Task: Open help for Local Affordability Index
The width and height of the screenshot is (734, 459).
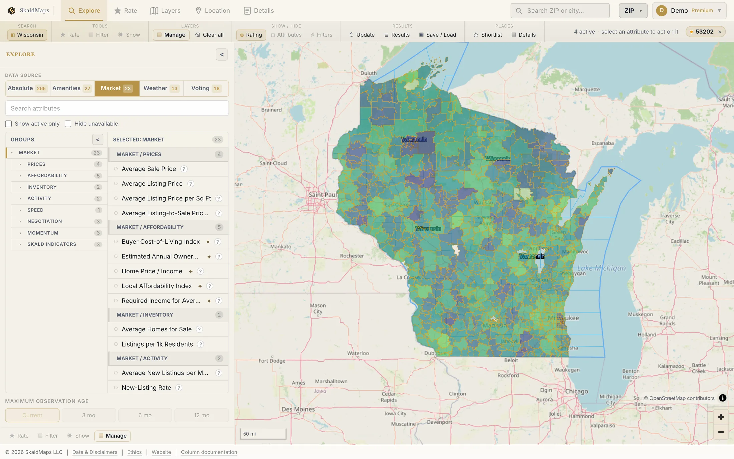Action: coord(209,286)
